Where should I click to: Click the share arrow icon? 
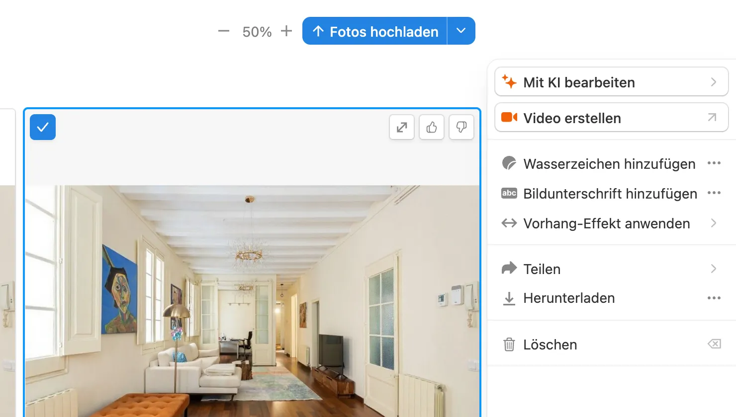click(509, 268)
